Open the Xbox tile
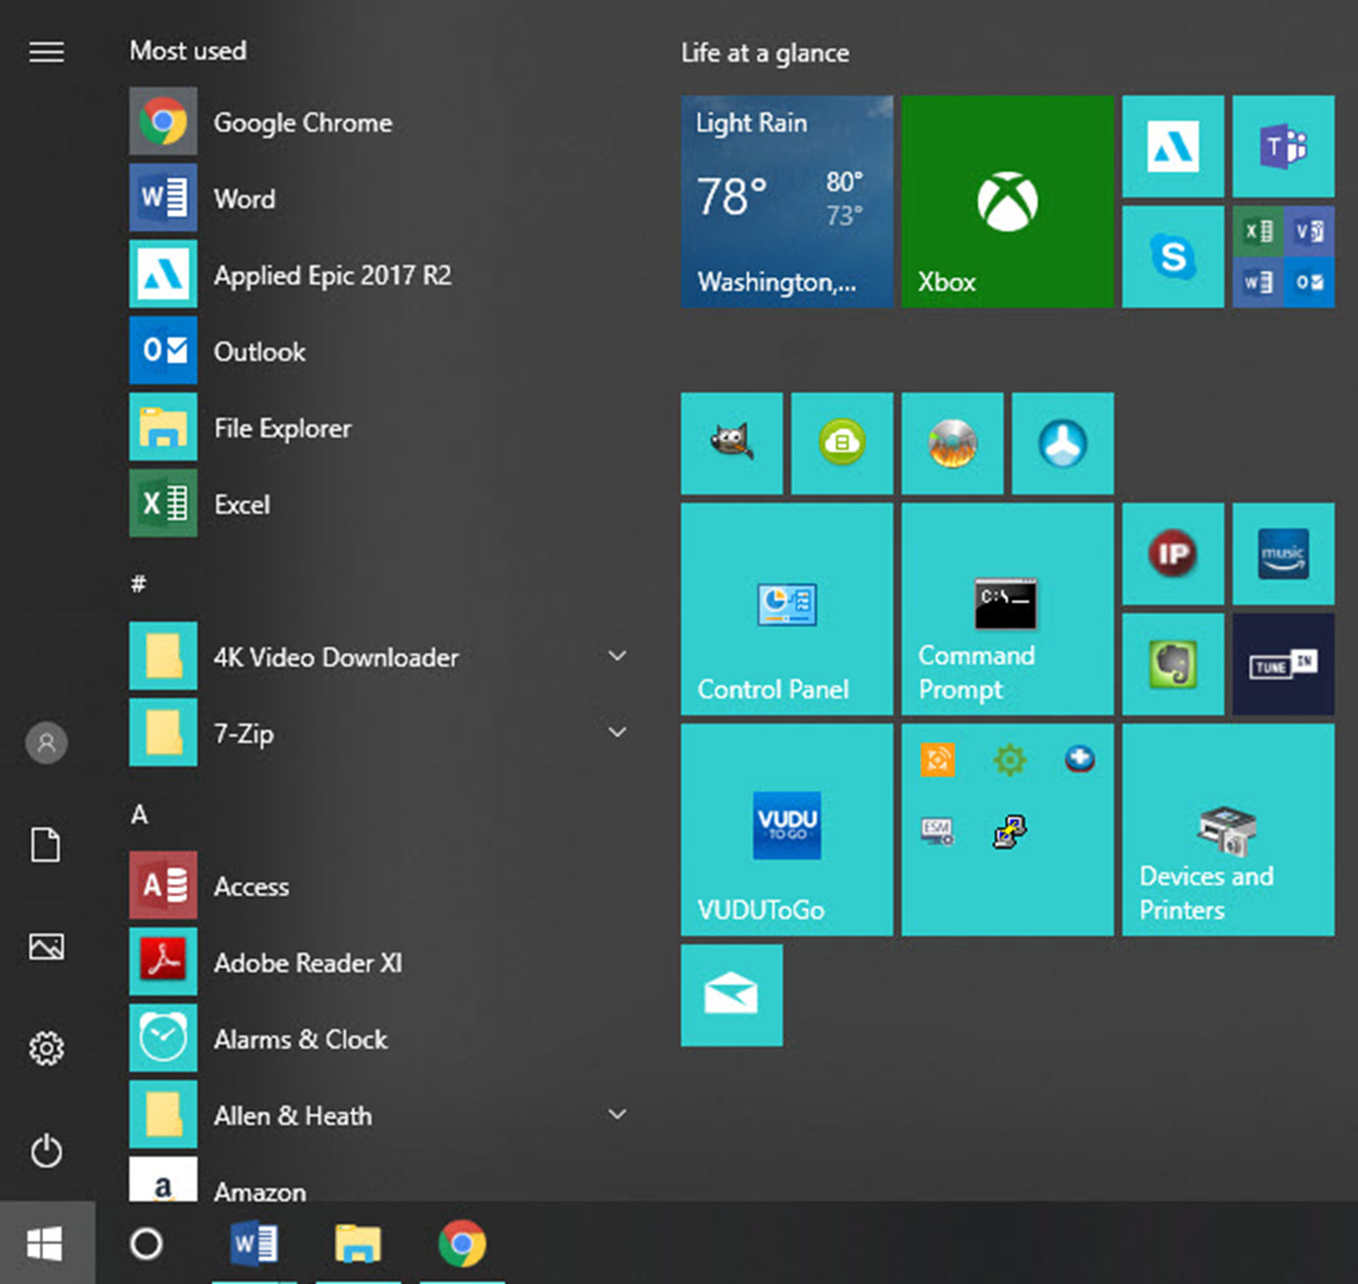This screenshot has width=1358, height=1284. 1007,201
